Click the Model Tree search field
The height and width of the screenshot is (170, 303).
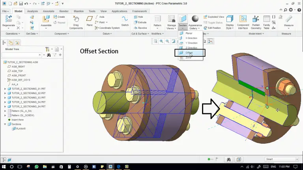[22, 55]
